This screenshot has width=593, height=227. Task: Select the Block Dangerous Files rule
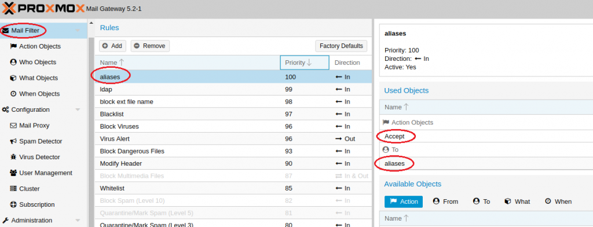(x=233, y=151)
